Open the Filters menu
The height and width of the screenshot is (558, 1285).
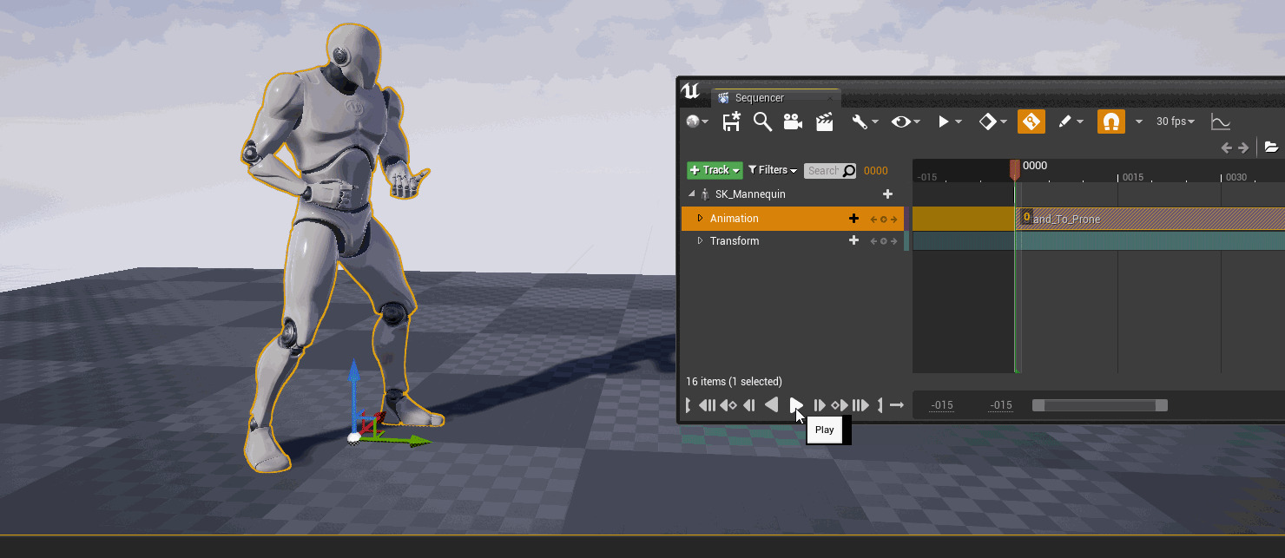click(772, 170)
